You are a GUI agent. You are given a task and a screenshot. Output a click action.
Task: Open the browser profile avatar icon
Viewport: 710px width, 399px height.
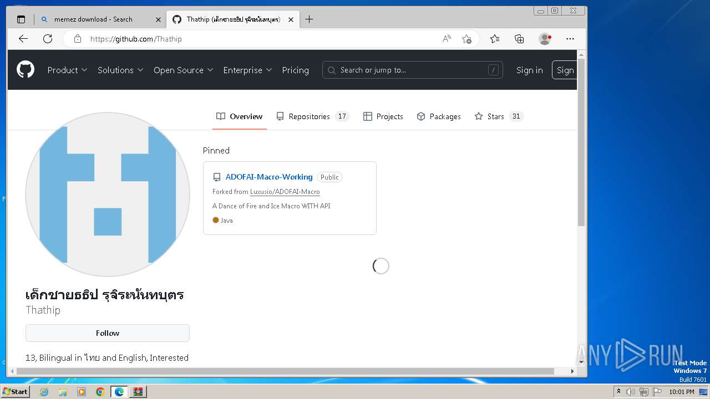tap(545, 39)
